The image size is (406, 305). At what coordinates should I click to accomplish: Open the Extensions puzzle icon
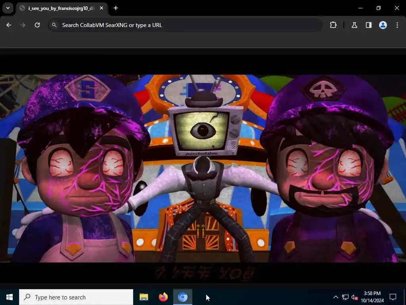coord(333,25)
